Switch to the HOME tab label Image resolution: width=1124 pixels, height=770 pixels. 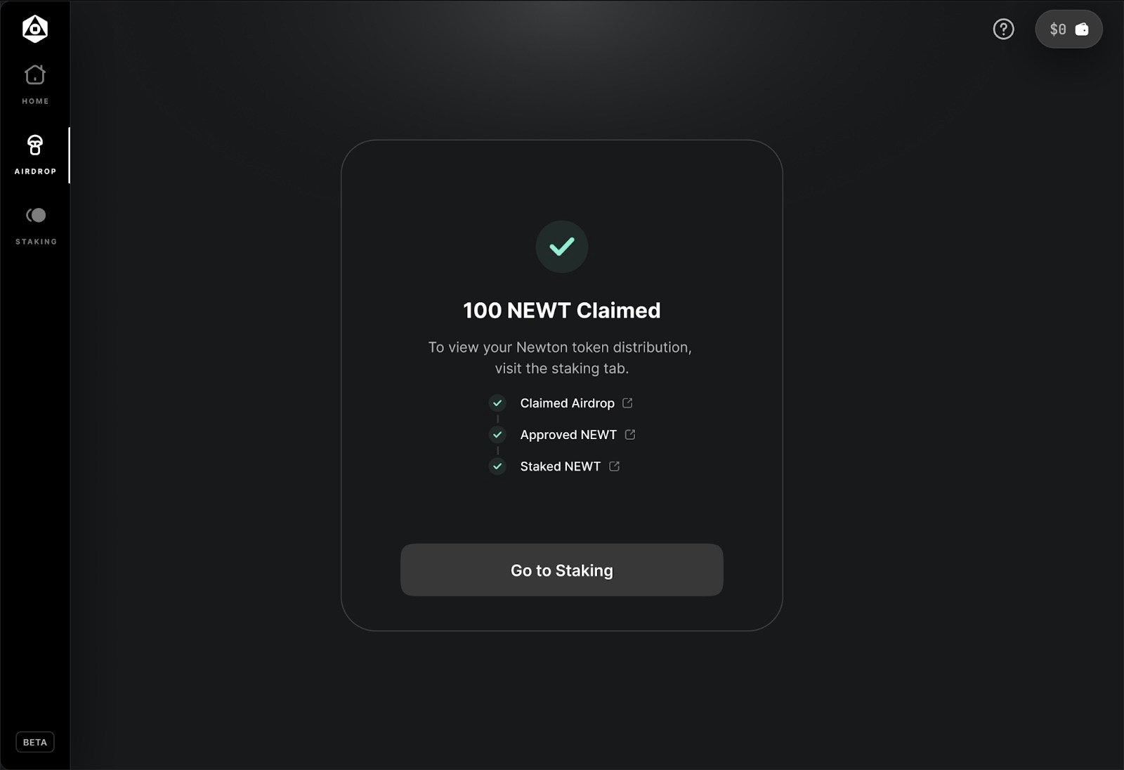(x=35, y=101)
